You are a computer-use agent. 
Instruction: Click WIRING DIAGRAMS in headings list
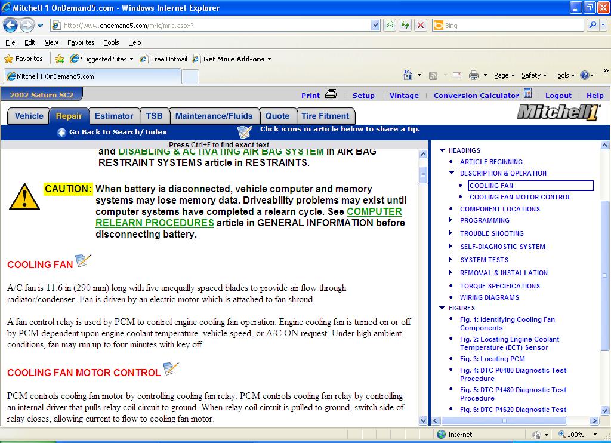(489, 297)
